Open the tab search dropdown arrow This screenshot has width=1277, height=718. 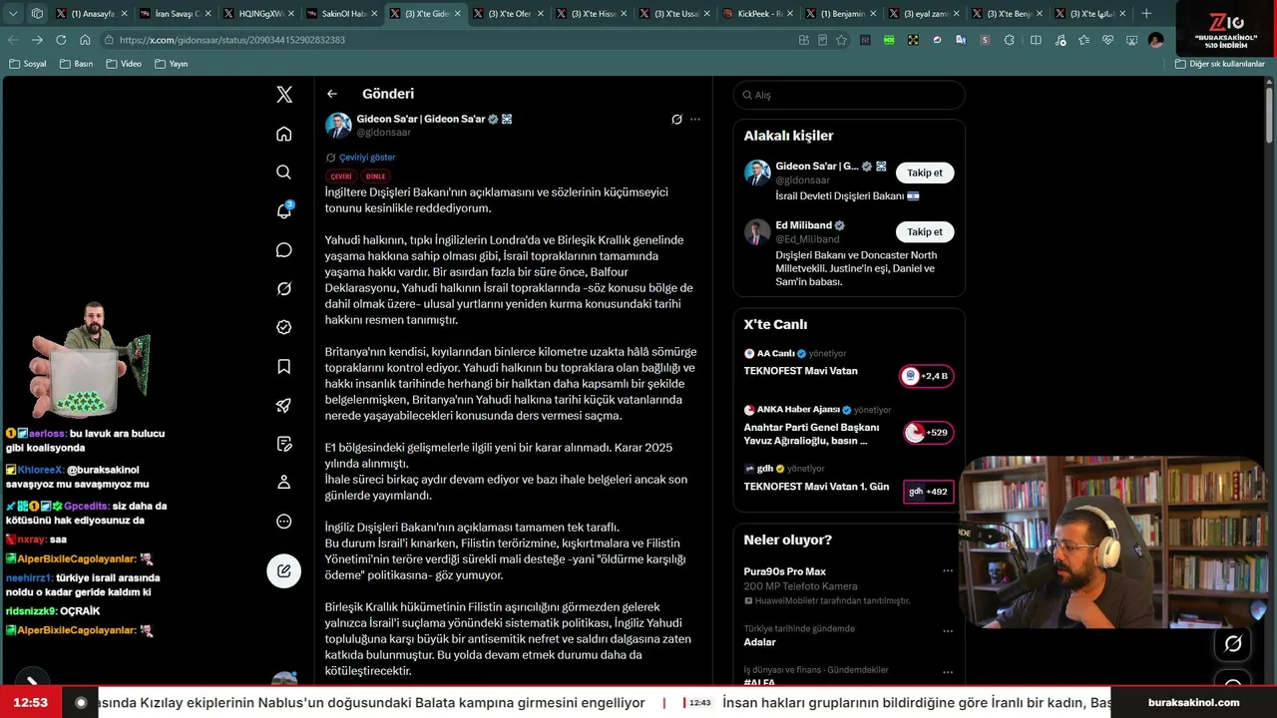tap(13, 13)
